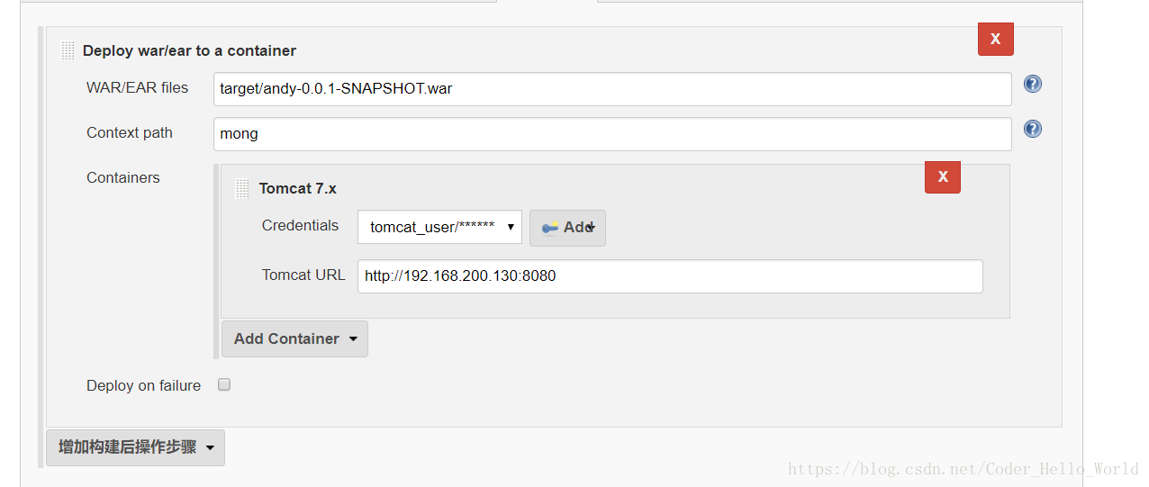
Task: Click the Tomcat 7.x drag handle icon
Action: click(242, 188)
